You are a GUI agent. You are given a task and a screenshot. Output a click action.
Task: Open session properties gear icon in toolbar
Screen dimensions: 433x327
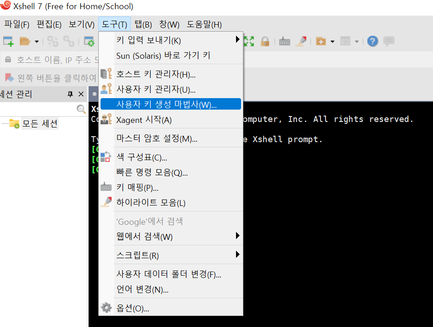[89, 41]
